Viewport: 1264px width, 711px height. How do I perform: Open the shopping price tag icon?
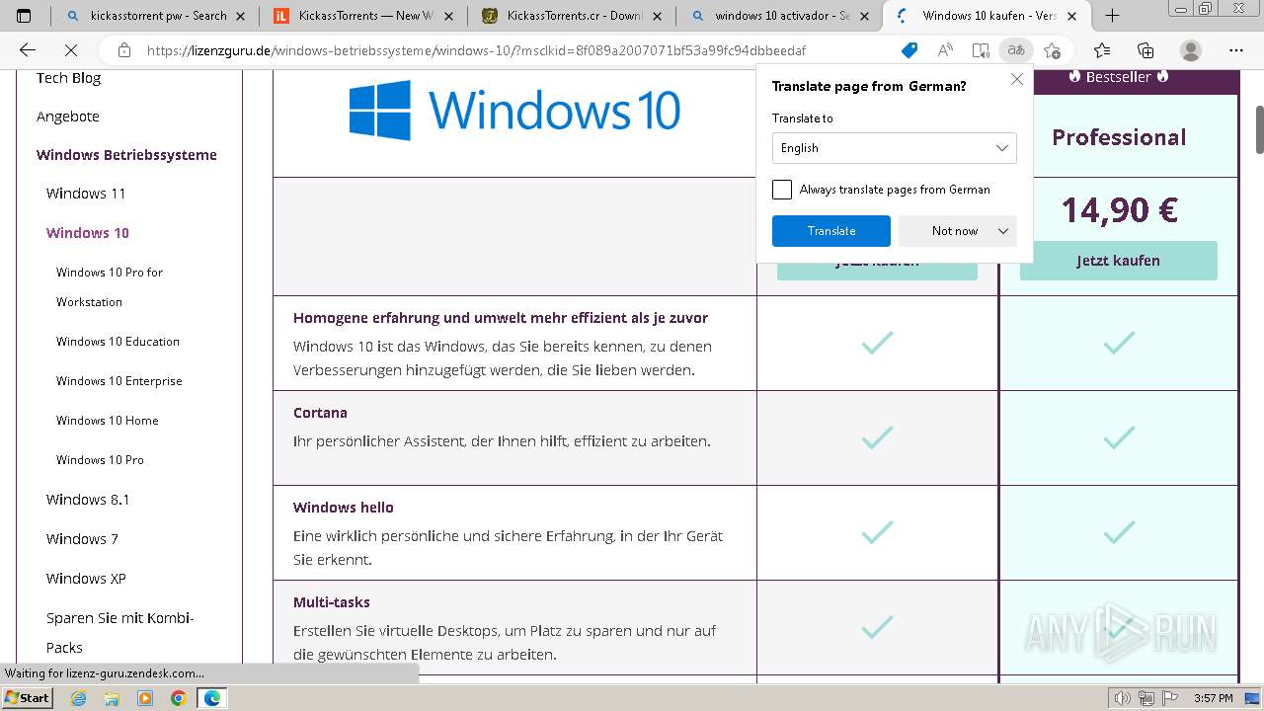pos(909,50)
